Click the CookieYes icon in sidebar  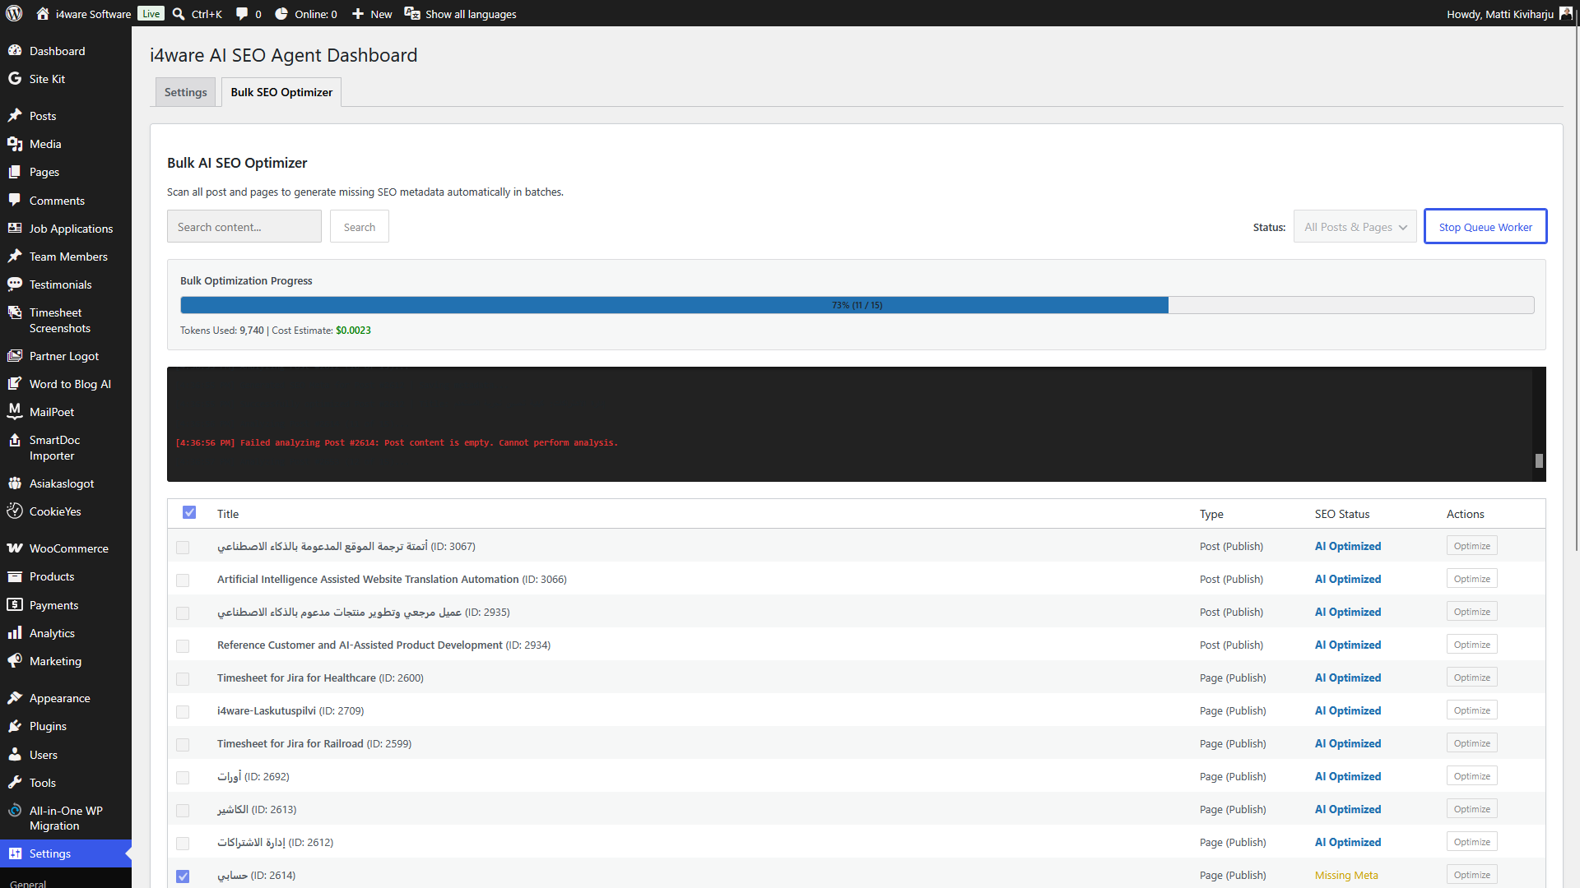click(15, 511)
